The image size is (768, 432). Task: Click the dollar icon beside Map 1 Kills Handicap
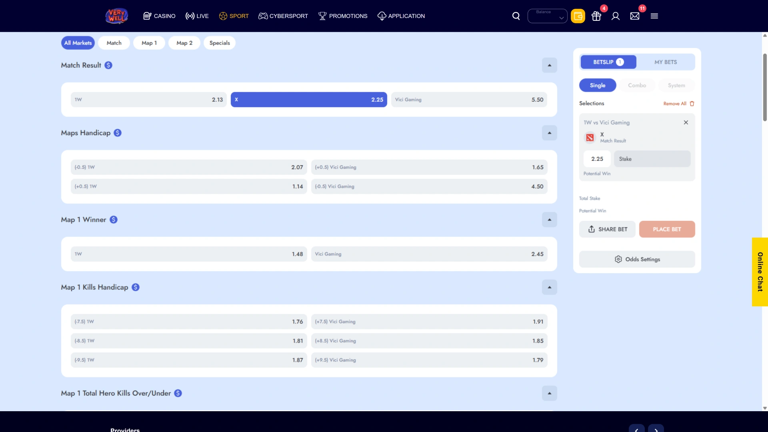point(136,287)
